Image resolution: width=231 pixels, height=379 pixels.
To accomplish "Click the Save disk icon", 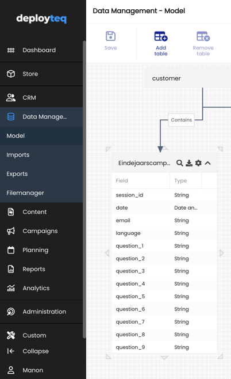I will click(110, 36).
